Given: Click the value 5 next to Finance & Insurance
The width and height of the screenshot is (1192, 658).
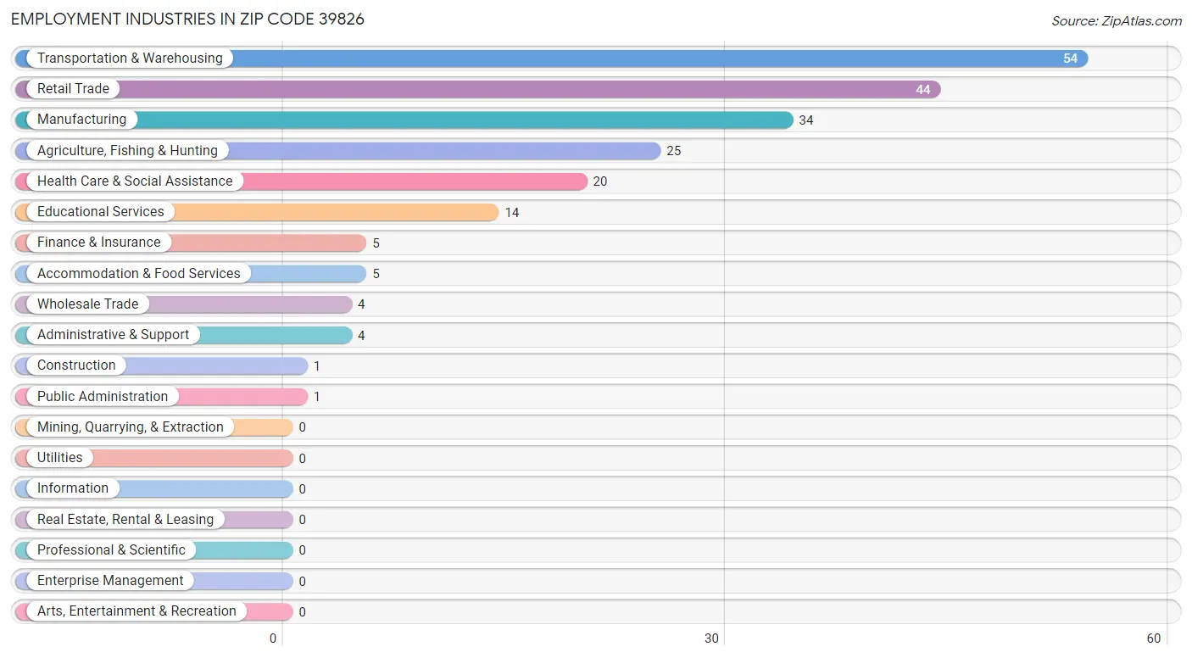Looking at the screenshot, I should (x=376, y=243).
